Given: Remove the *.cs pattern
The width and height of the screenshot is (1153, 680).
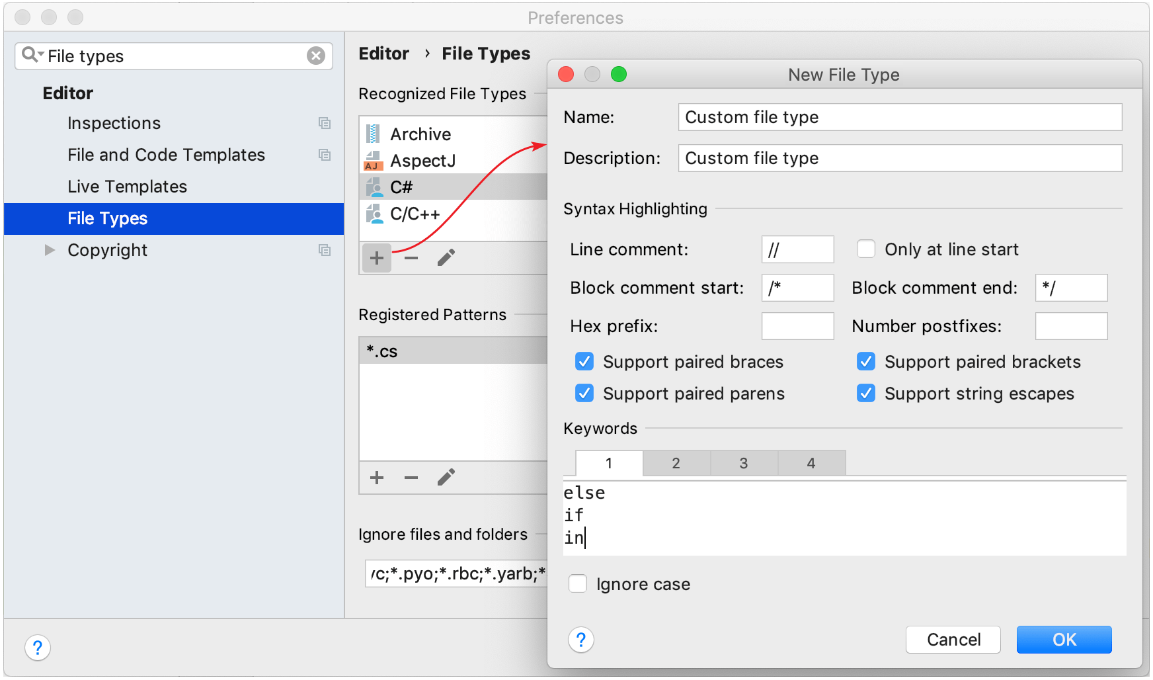Looking at the screenshot, I should coord(411,478).
